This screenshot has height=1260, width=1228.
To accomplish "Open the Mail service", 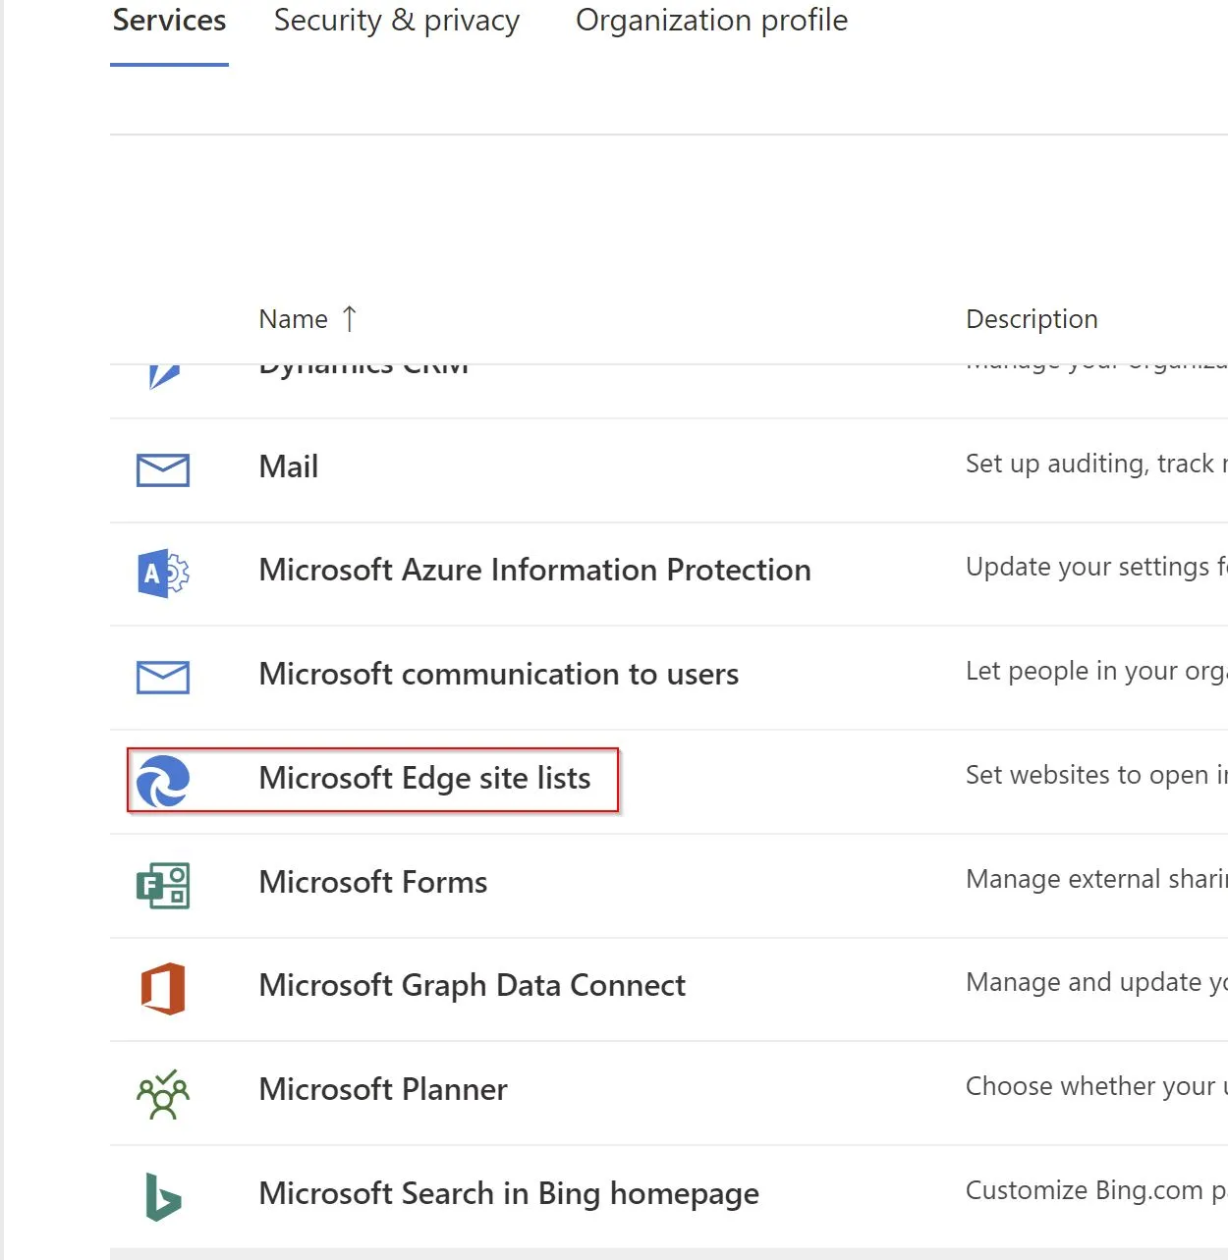I will 288,466.
